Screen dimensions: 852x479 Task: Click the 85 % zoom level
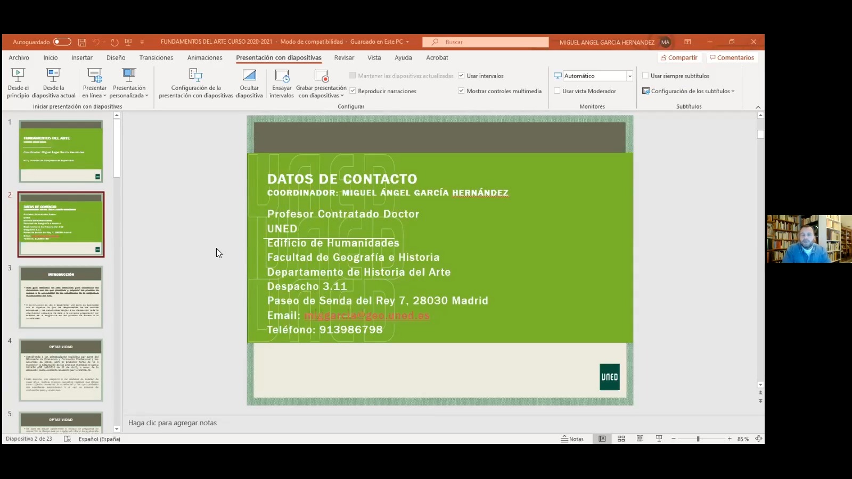coord(743,439)
